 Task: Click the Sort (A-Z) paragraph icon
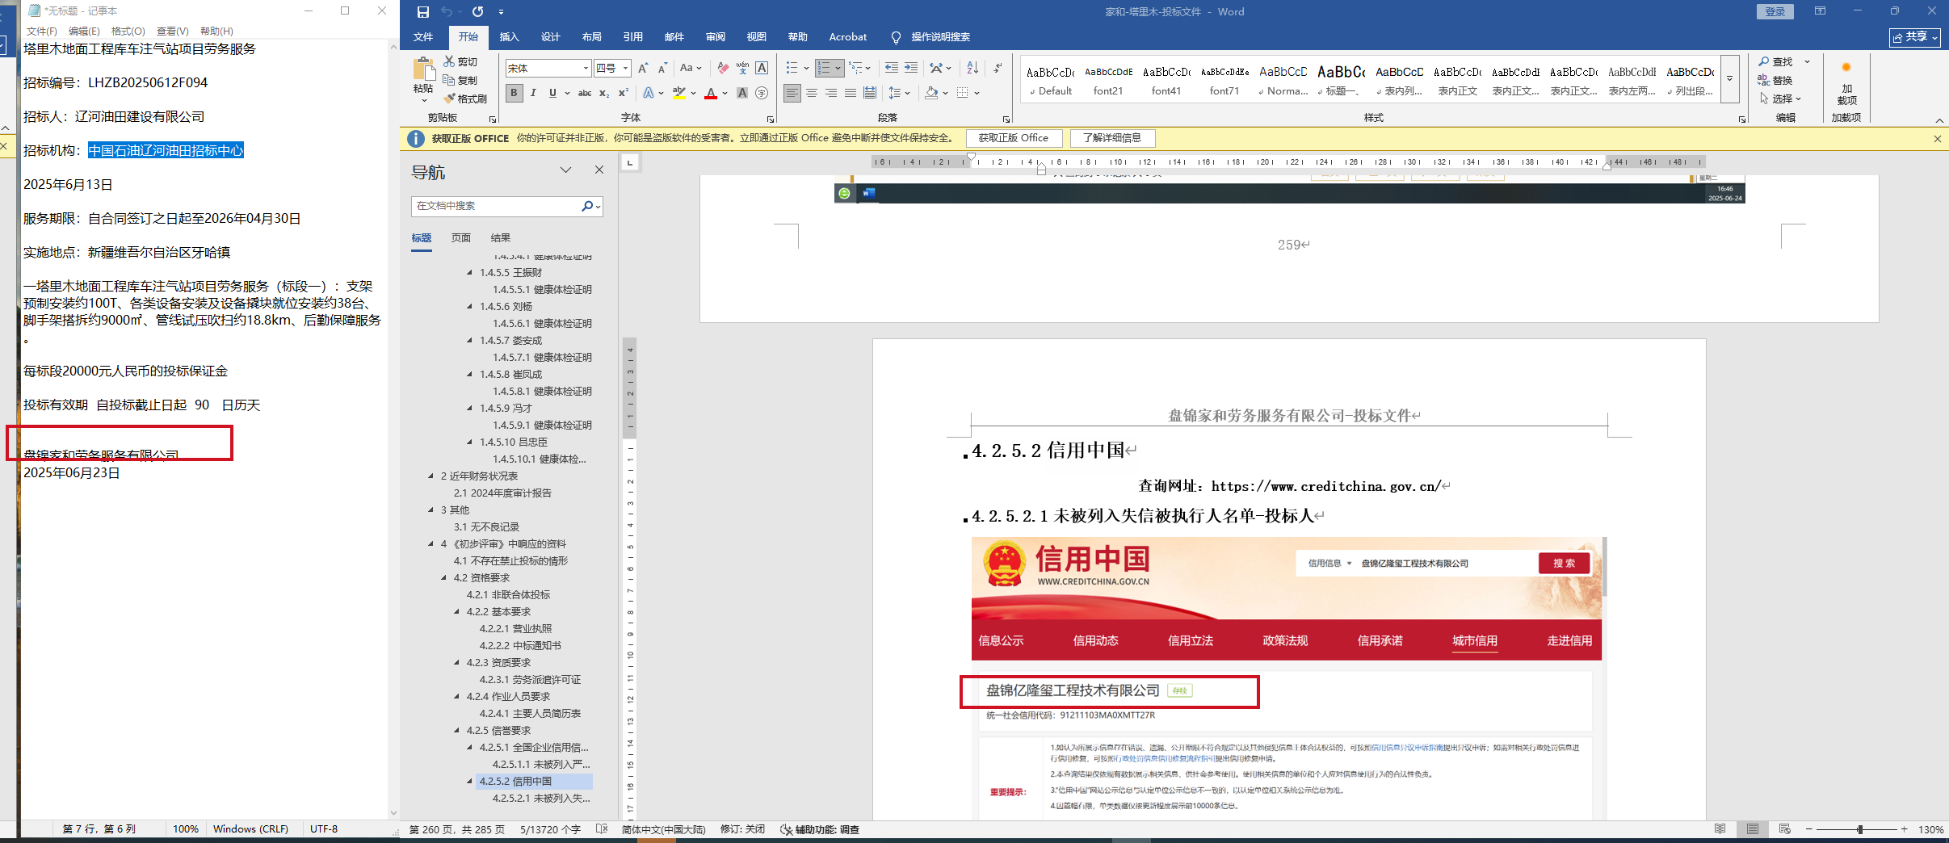[x=972, y=69]
